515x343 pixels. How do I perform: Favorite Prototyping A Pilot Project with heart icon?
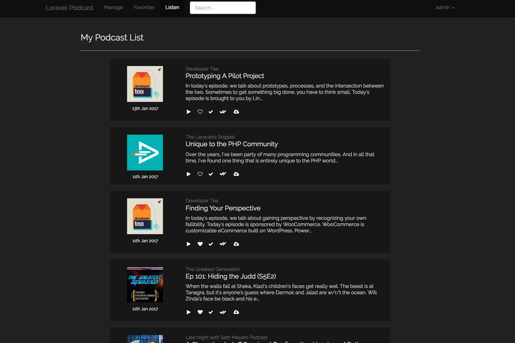200,112
